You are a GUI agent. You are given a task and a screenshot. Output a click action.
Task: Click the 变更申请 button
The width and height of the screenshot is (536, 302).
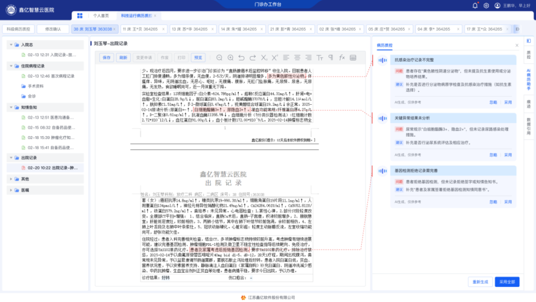(144, 58)
